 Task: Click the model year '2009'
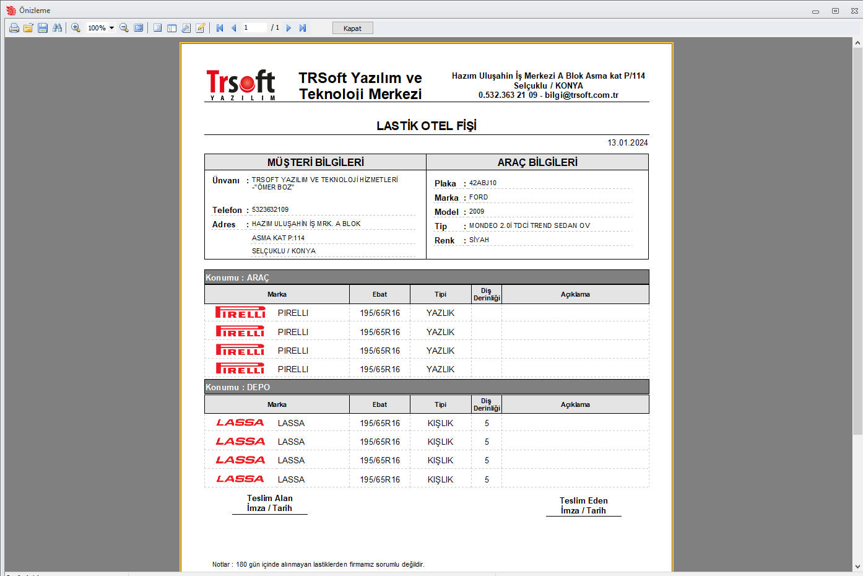pos(477,212)
